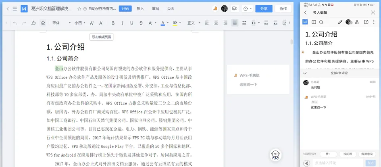Click the blue WPS Writer logo in desktop header
The width and height of the screenshot is (381, 167).
[24, 9]
